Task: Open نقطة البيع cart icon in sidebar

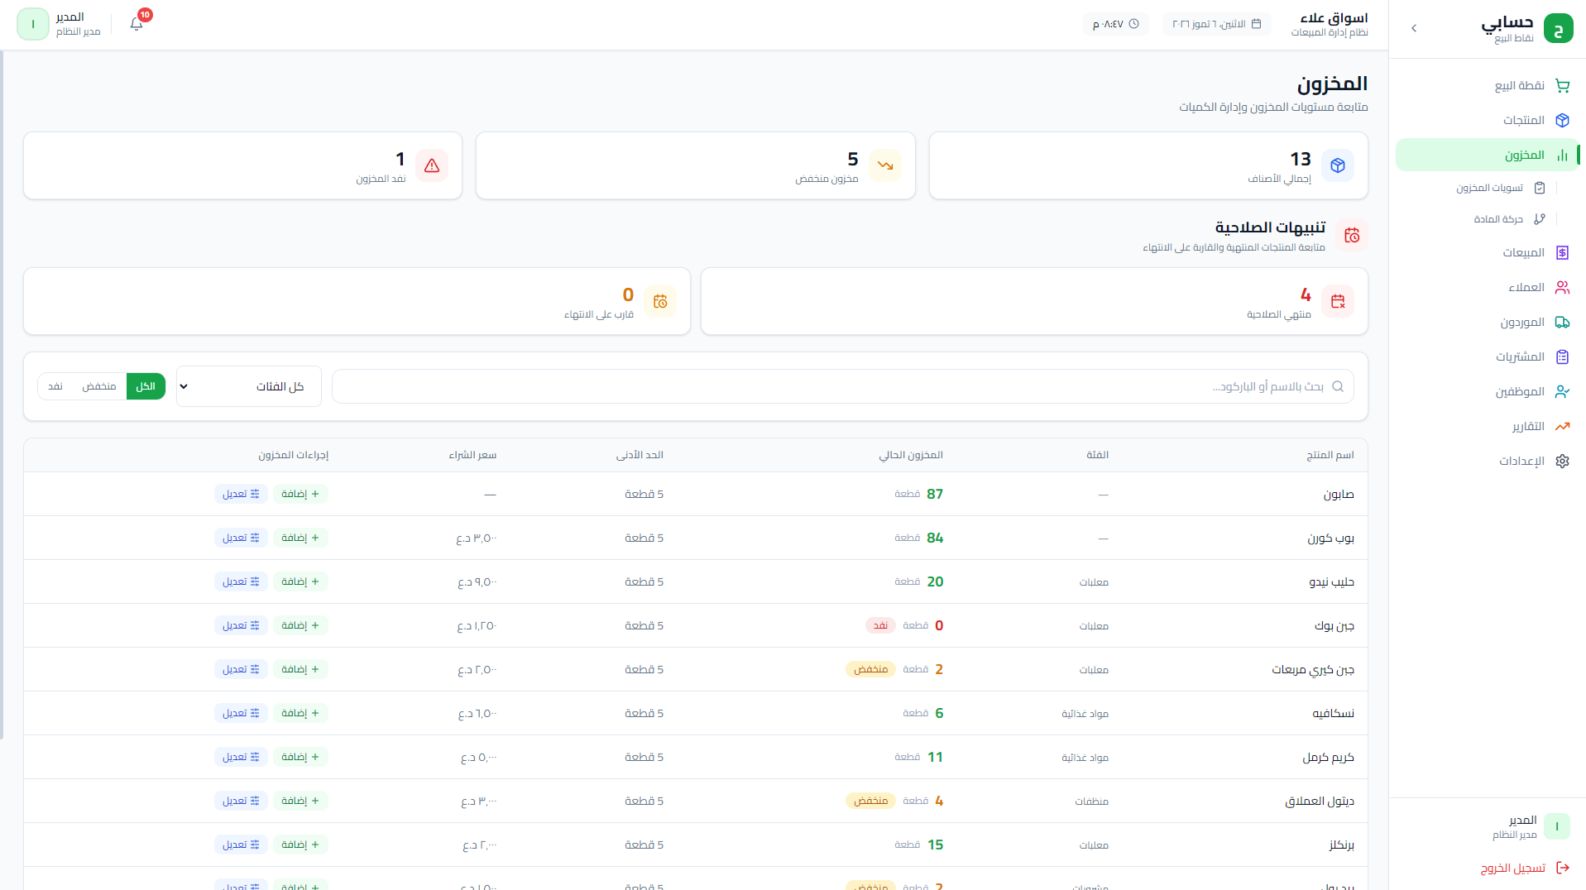Action: pos(1562,85)
